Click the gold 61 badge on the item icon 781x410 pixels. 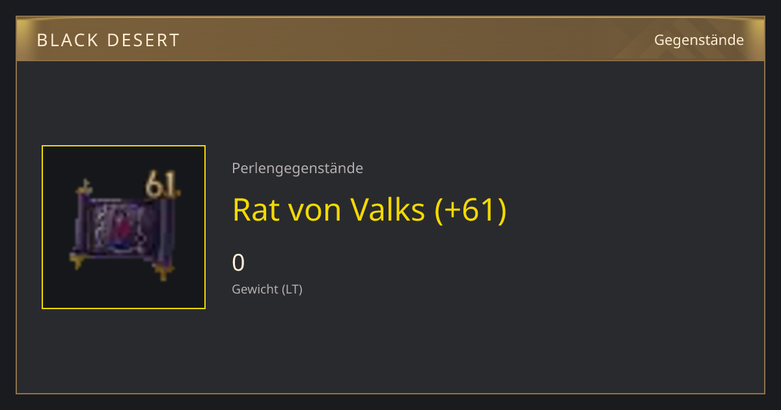click(161, 185)
